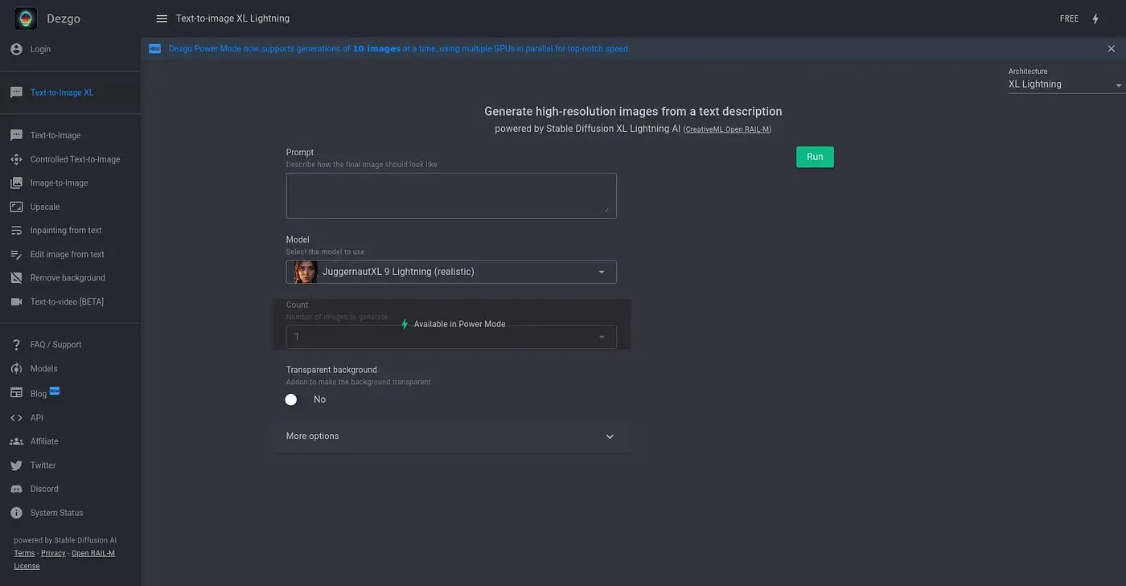
Task: Click the Power Mode banner text
Action: 399,49
